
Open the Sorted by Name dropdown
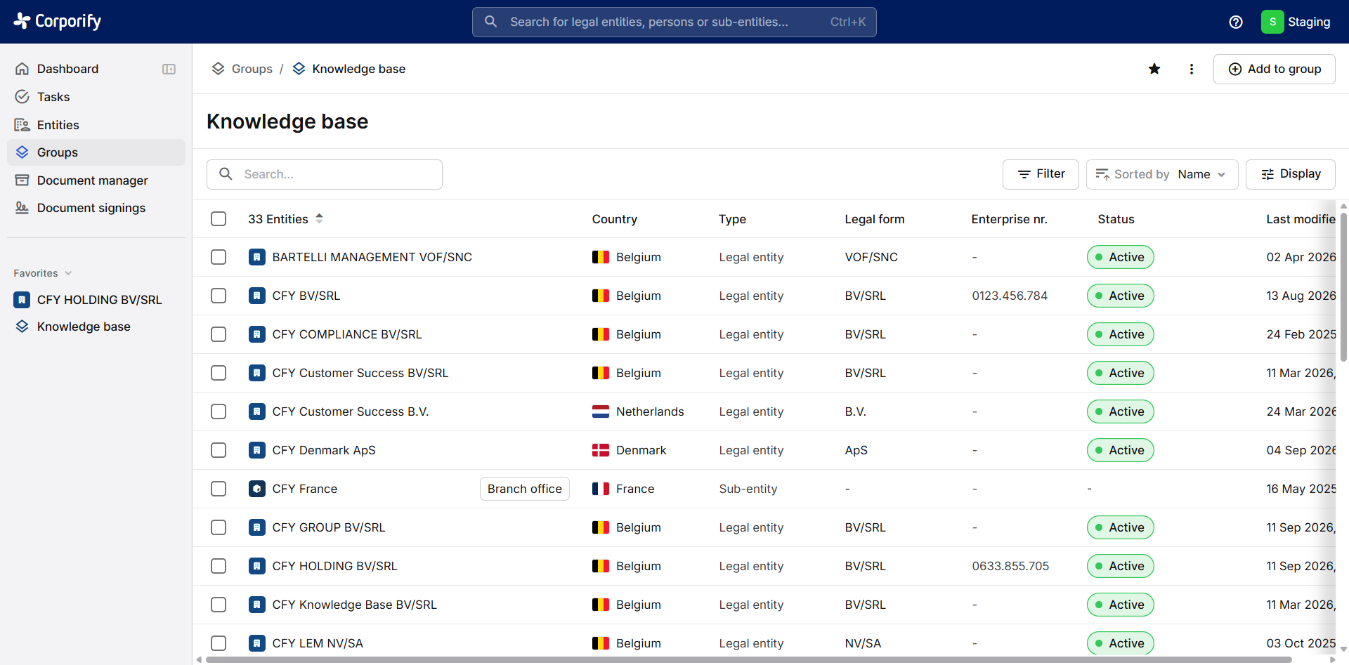[1162, 174]
